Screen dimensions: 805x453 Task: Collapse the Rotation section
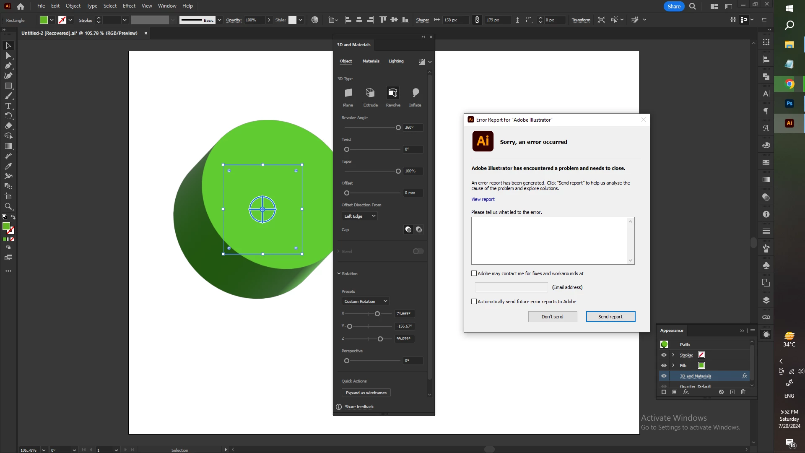339,273
